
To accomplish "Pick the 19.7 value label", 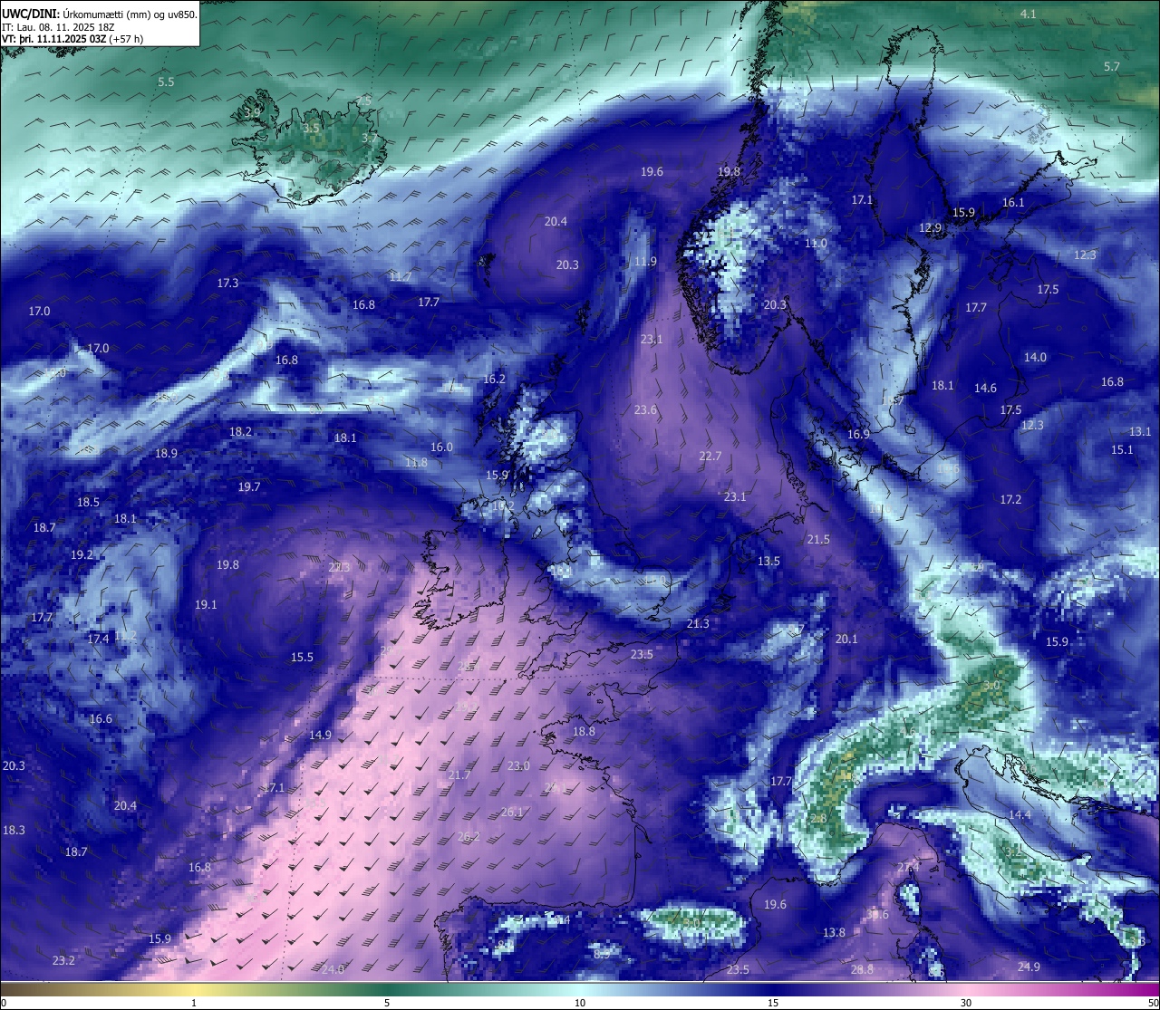I will pyautogui.click(x=249, y=487).
